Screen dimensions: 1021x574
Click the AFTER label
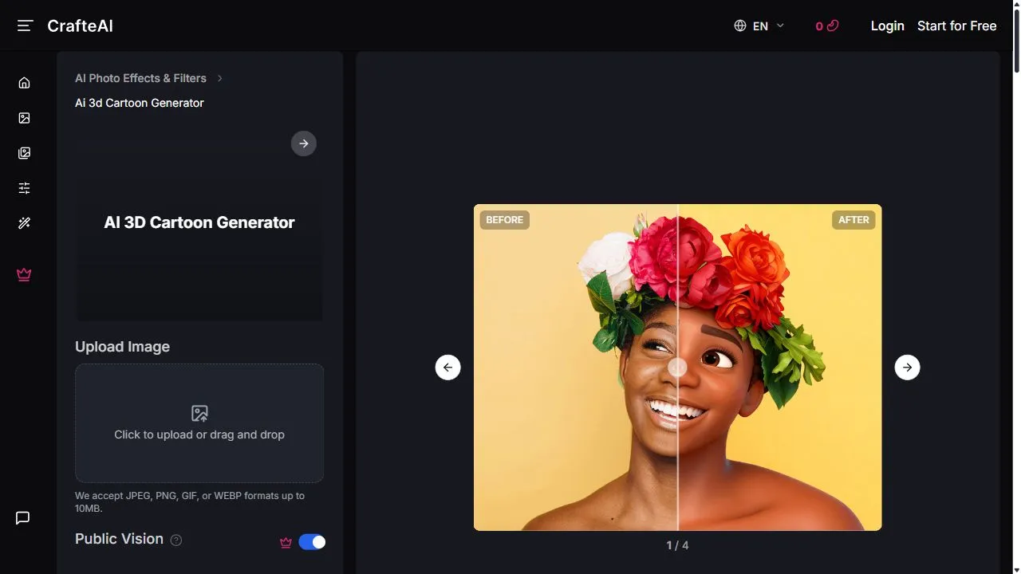[x=853, y=219]
